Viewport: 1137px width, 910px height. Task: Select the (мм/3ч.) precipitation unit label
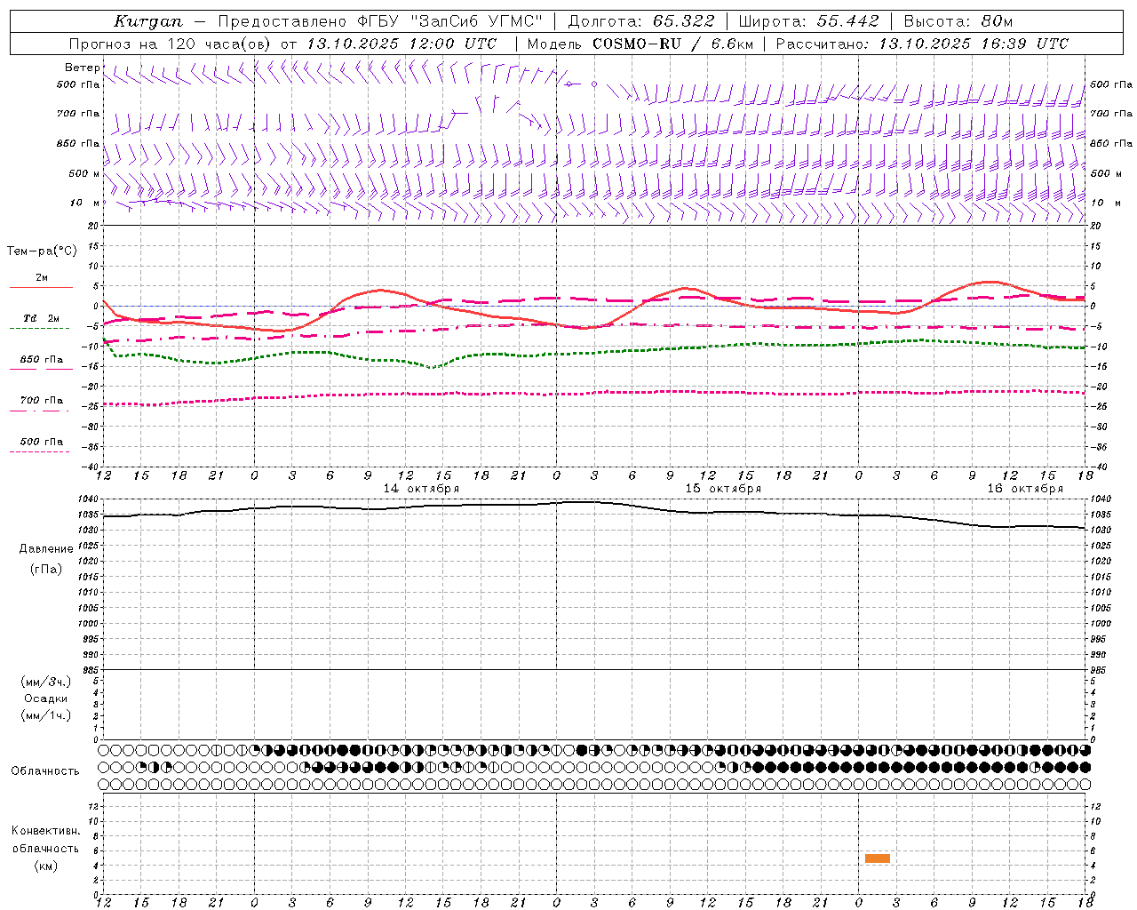tap(46, 682)
